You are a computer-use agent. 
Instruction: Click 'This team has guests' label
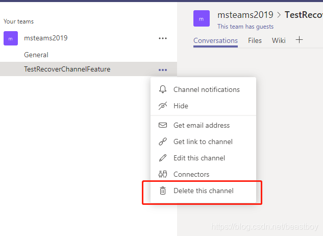[245, 27]
